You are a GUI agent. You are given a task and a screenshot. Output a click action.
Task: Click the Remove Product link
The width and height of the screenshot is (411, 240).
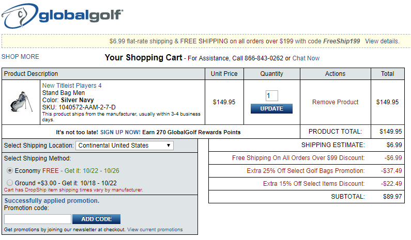335,102
